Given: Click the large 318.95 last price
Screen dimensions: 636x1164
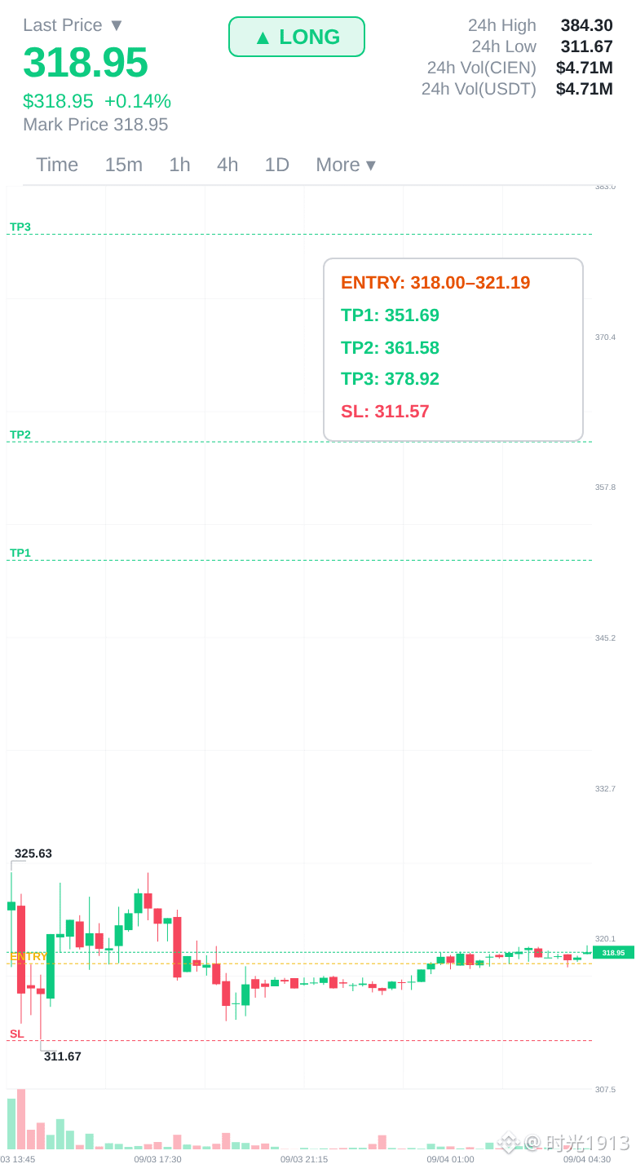Looking at the screenshot, I should click(x=86, y=63).
